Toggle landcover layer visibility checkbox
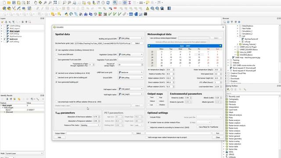Image resolution: width=281 pixels, height=158 pixels. point(5,39)
